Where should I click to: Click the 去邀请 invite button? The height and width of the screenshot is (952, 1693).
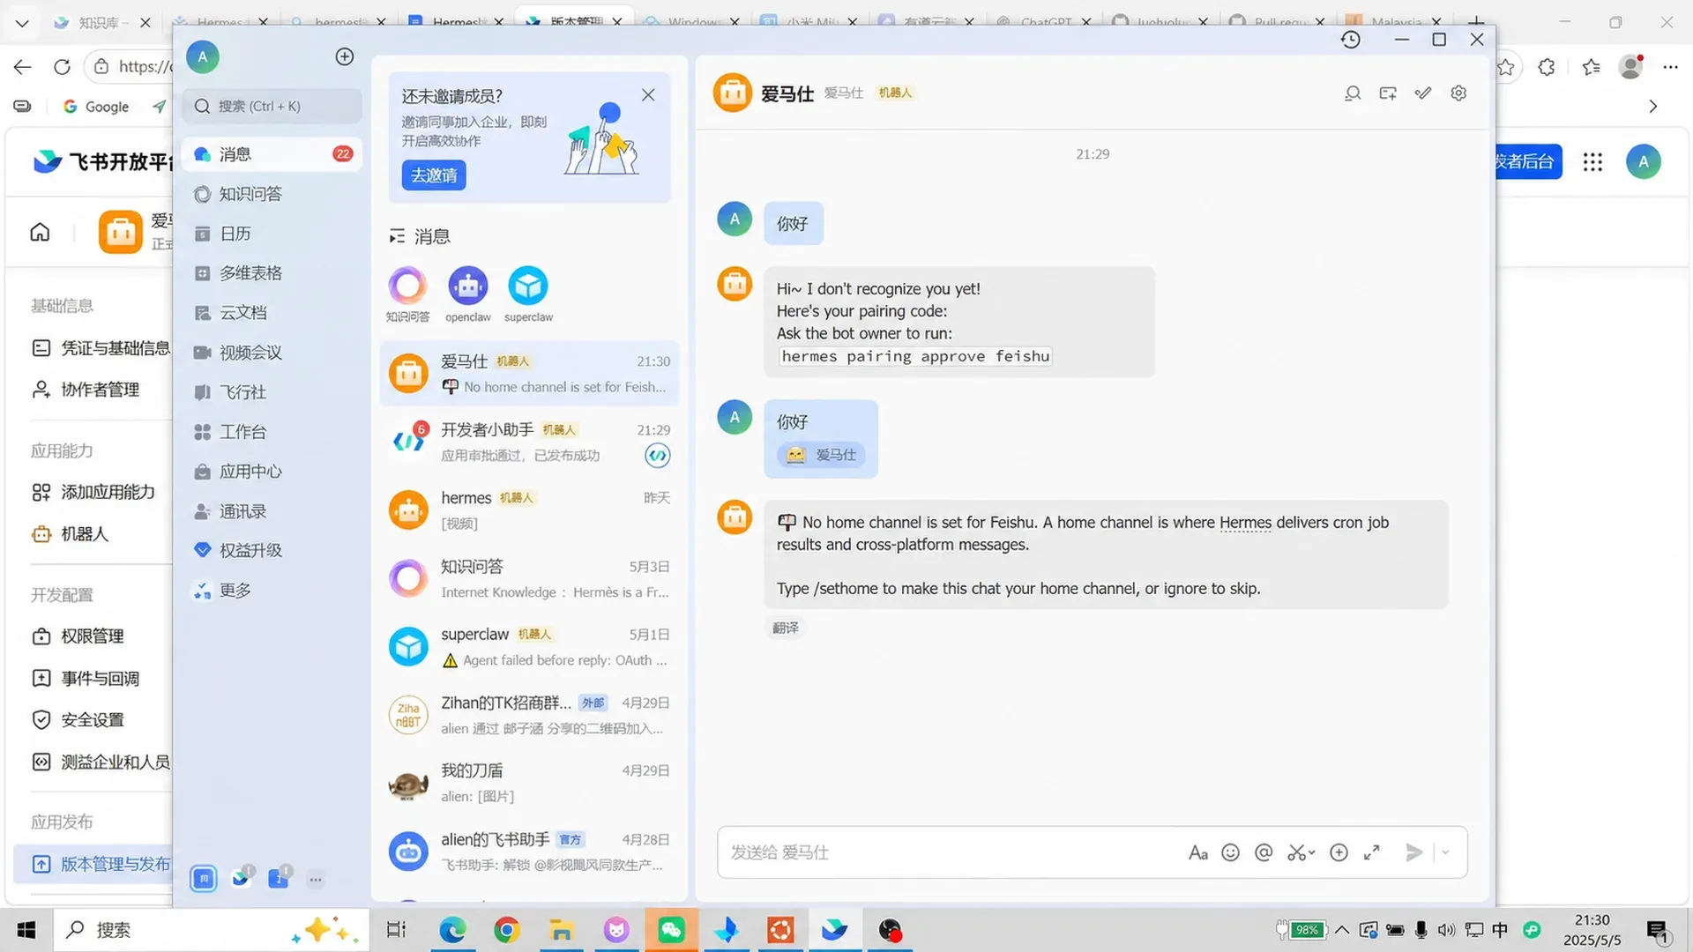click(434, 175)
